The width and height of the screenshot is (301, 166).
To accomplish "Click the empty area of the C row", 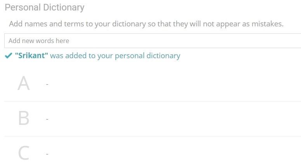I will point(175,154).
